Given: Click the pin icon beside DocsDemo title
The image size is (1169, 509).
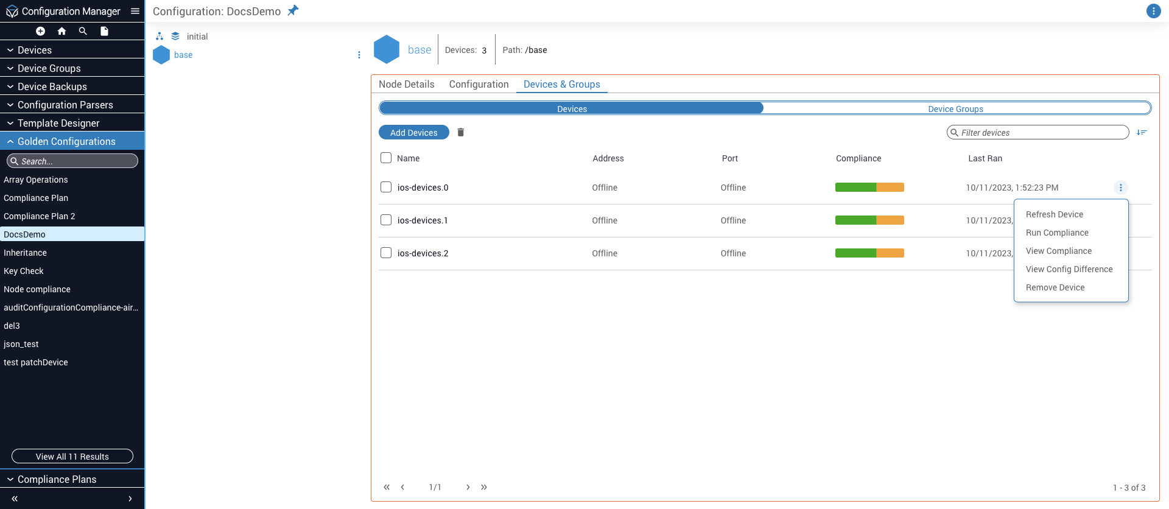Looking at the screenshot, I should (x=293, y=11).
